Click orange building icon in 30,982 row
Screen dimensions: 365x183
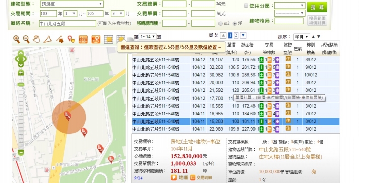point(269,75)
